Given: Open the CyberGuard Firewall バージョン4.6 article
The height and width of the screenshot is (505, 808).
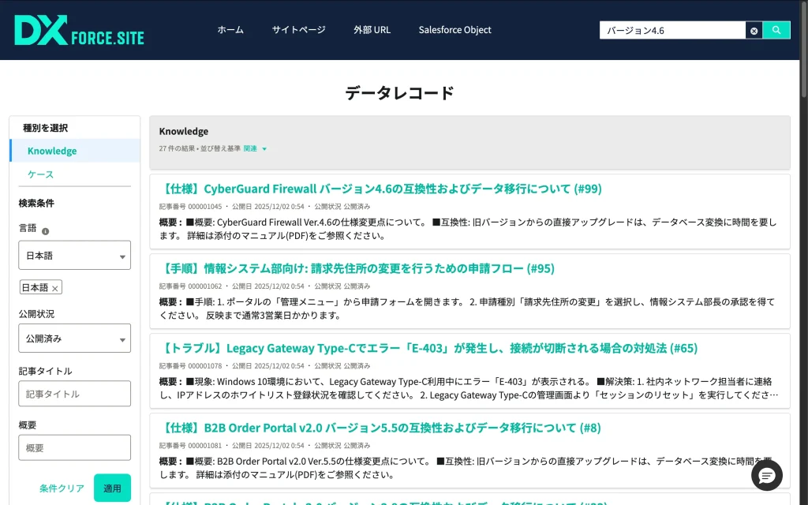Looking at the screenshot, I should pos(380,189).
